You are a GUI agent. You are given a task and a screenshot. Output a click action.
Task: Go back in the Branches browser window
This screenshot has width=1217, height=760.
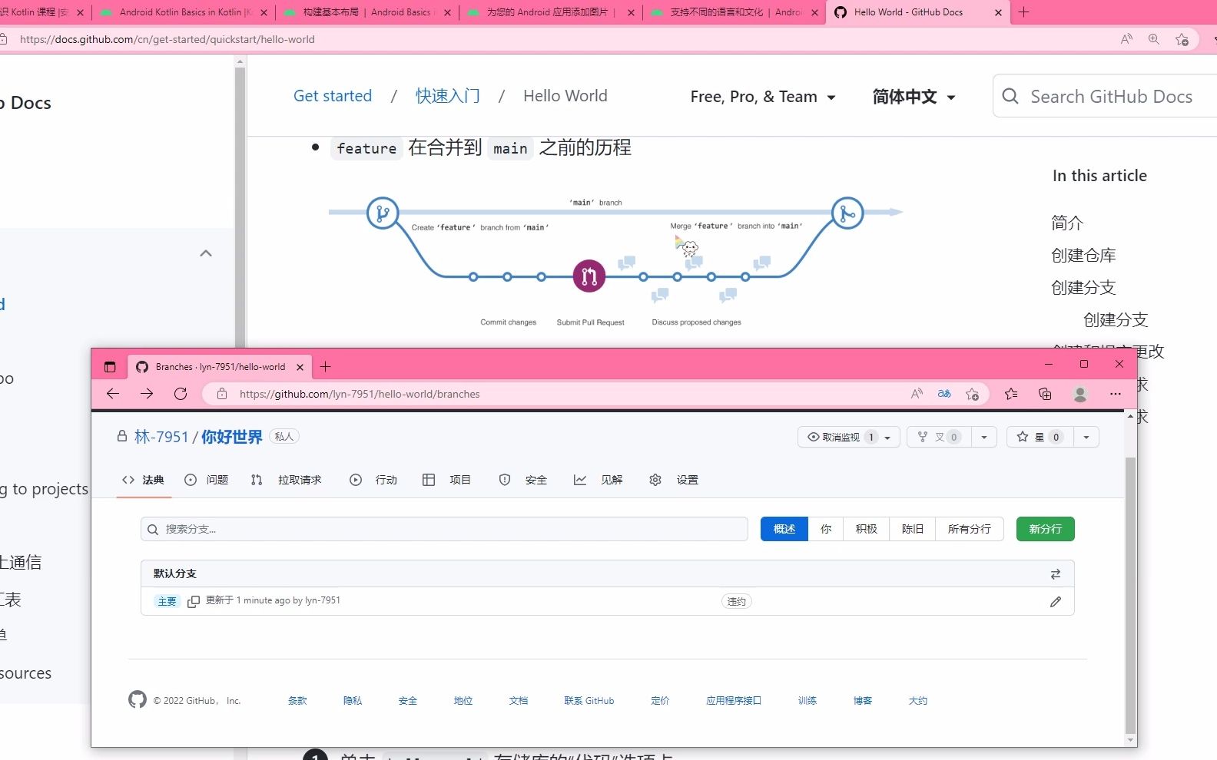tap(113, 394)
